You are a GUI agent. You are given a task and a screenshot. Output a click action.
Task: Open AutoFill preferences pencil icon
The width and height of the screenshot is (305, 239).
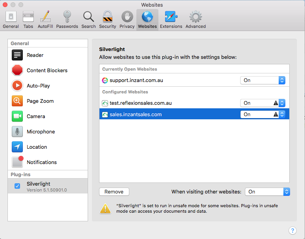tap(46, 16)
